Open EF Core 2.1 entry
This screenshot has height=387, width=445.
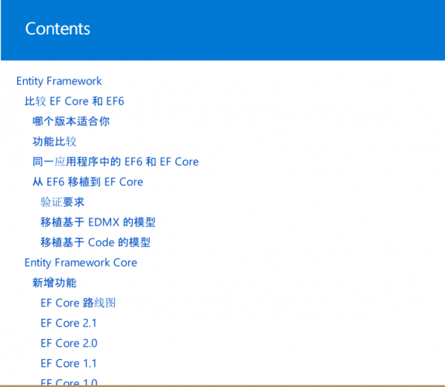click(69, 323)
